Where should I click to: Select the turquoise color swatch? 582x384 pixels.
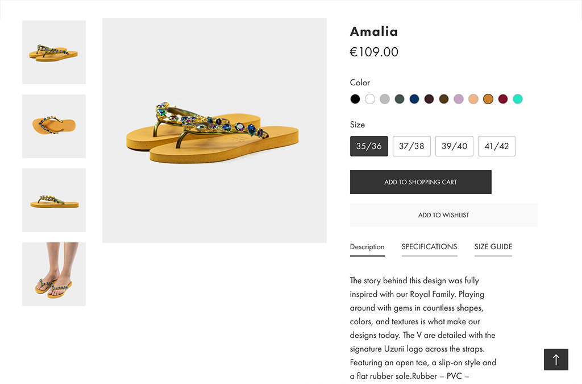518,99
